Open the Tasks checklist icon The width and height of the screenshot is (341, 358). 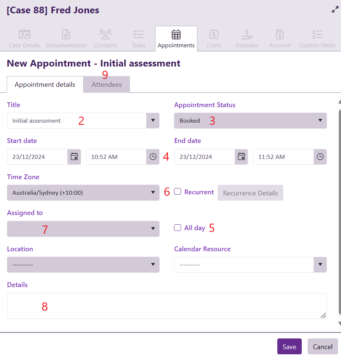click(x=138, y=35)
